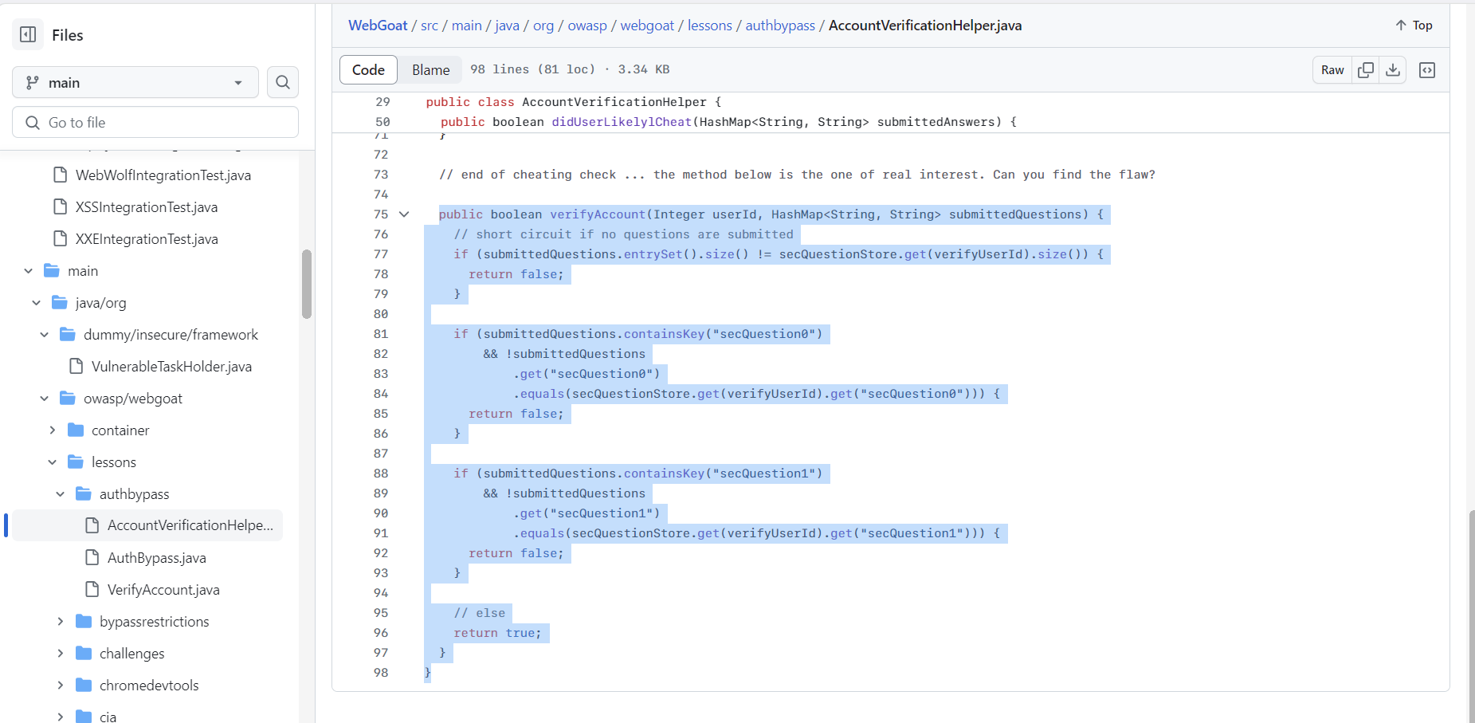This screenshot has width=1475, height=723.
Task: Download raw file icon
Action: [1393, 70]
